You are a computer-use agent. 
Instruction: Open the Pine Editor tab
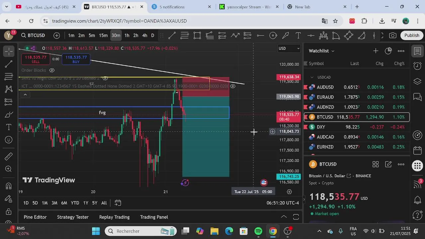click(35, 217)
